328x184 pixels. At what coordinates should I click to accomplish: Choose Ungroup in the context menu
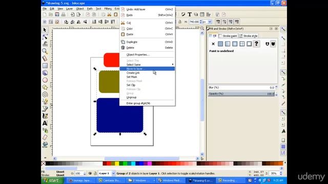[x=147, y=98]
